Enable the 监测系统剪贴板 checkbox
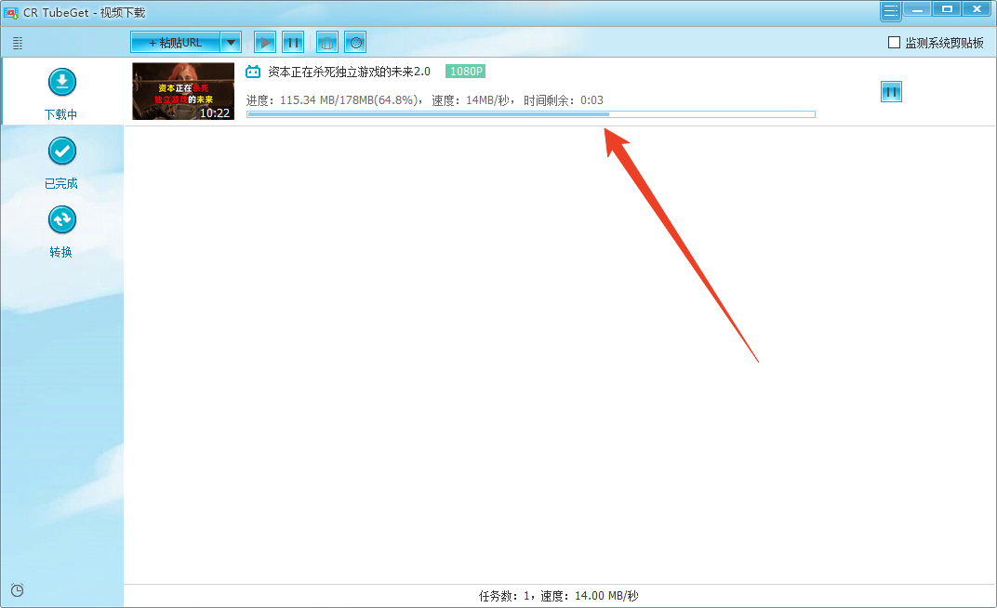The image size is (997, 608). [894, 42]
